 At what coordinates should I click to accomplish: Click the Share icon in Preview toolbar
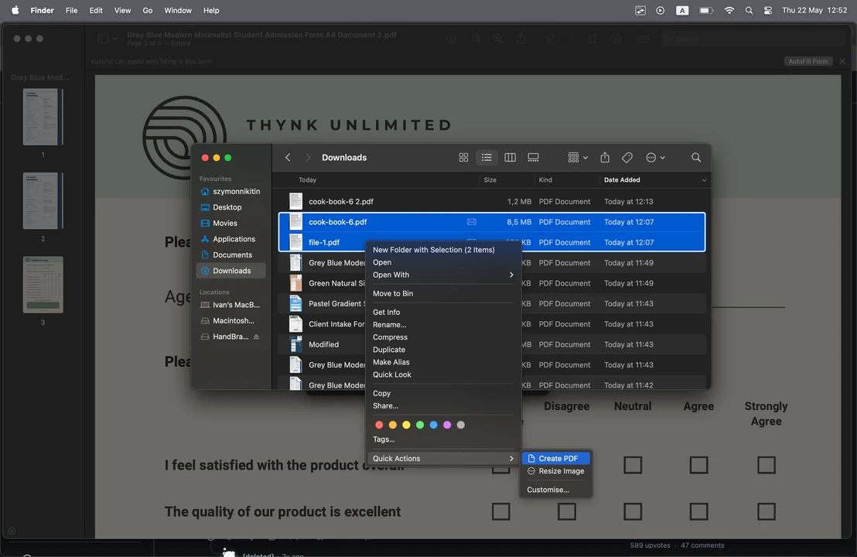click(x=521, y=39)
